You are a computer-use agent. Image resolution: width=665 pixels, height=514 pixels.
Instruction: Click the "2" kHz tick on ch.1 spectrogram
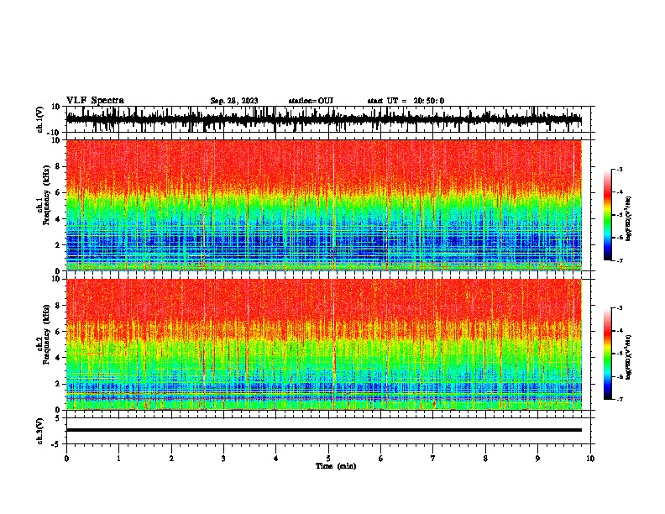tap(59, 244)
